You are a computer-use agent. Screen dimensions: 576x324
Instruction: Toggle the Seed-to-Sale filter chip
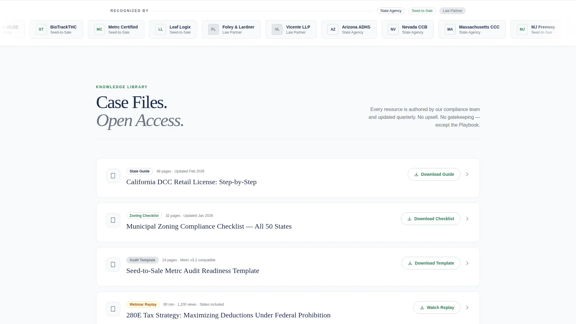422,11
